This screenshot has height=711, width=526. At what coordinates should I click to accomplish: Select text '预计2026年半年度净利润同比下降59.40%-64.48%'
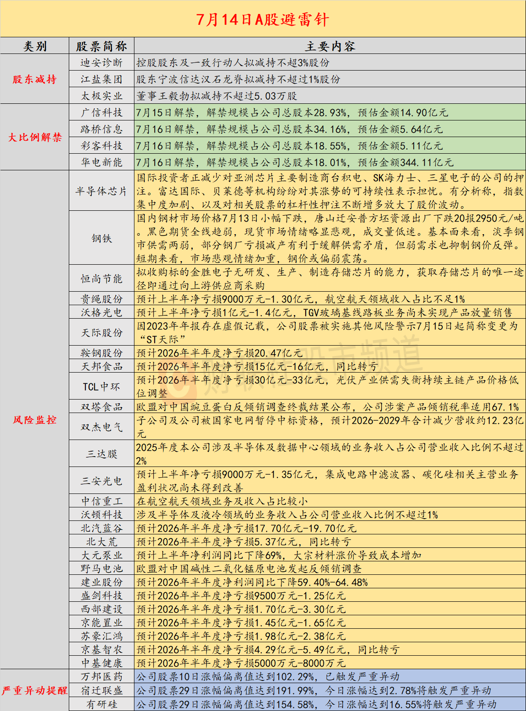(x=252, y=582)
